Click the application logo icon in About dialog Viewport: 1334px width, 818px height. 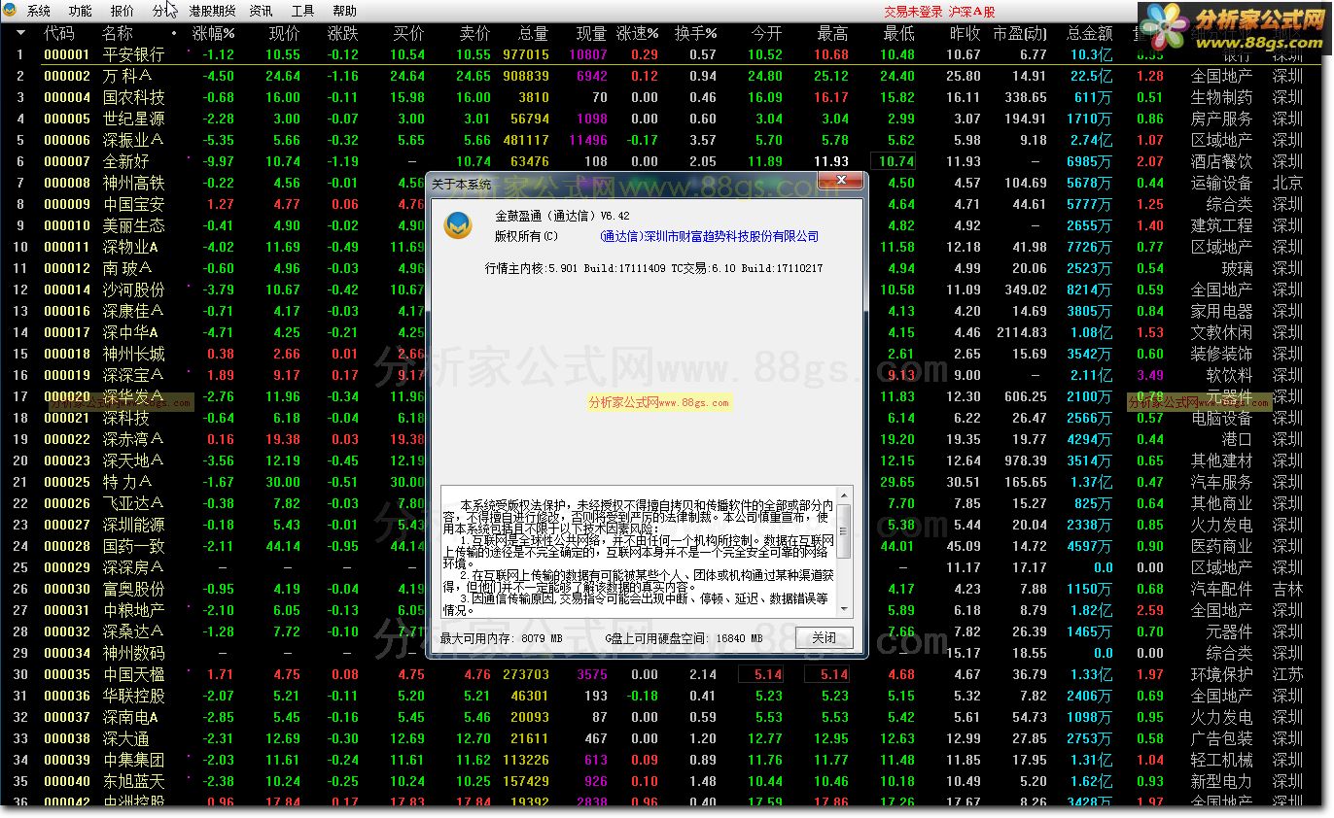click(x=458, y=224)
